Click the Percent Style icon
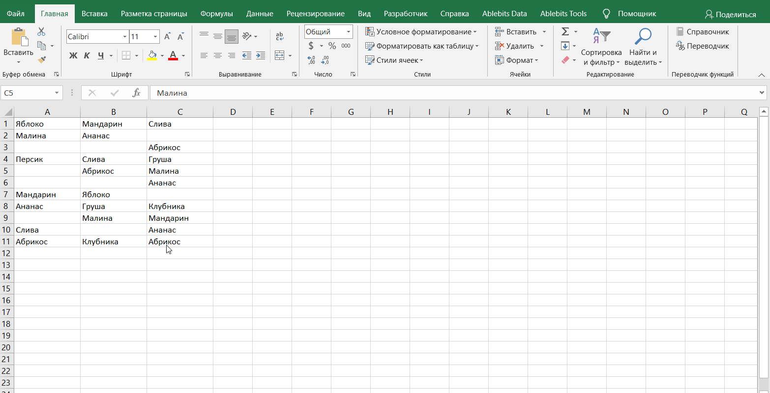 click(x=332, y=46)
